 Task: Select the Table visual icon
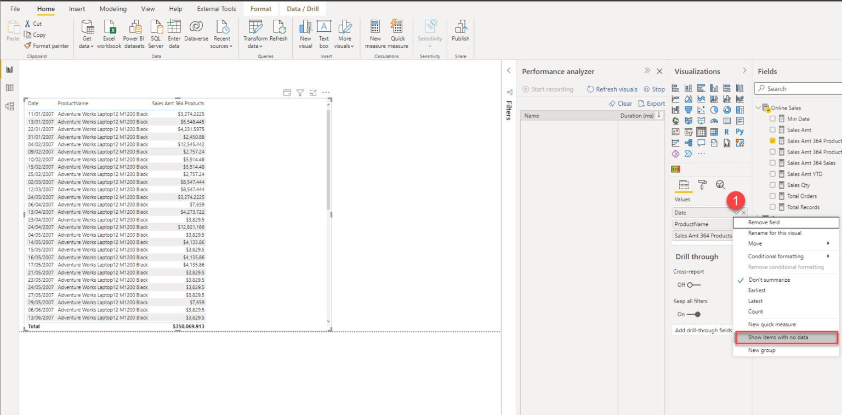(701, 132)
